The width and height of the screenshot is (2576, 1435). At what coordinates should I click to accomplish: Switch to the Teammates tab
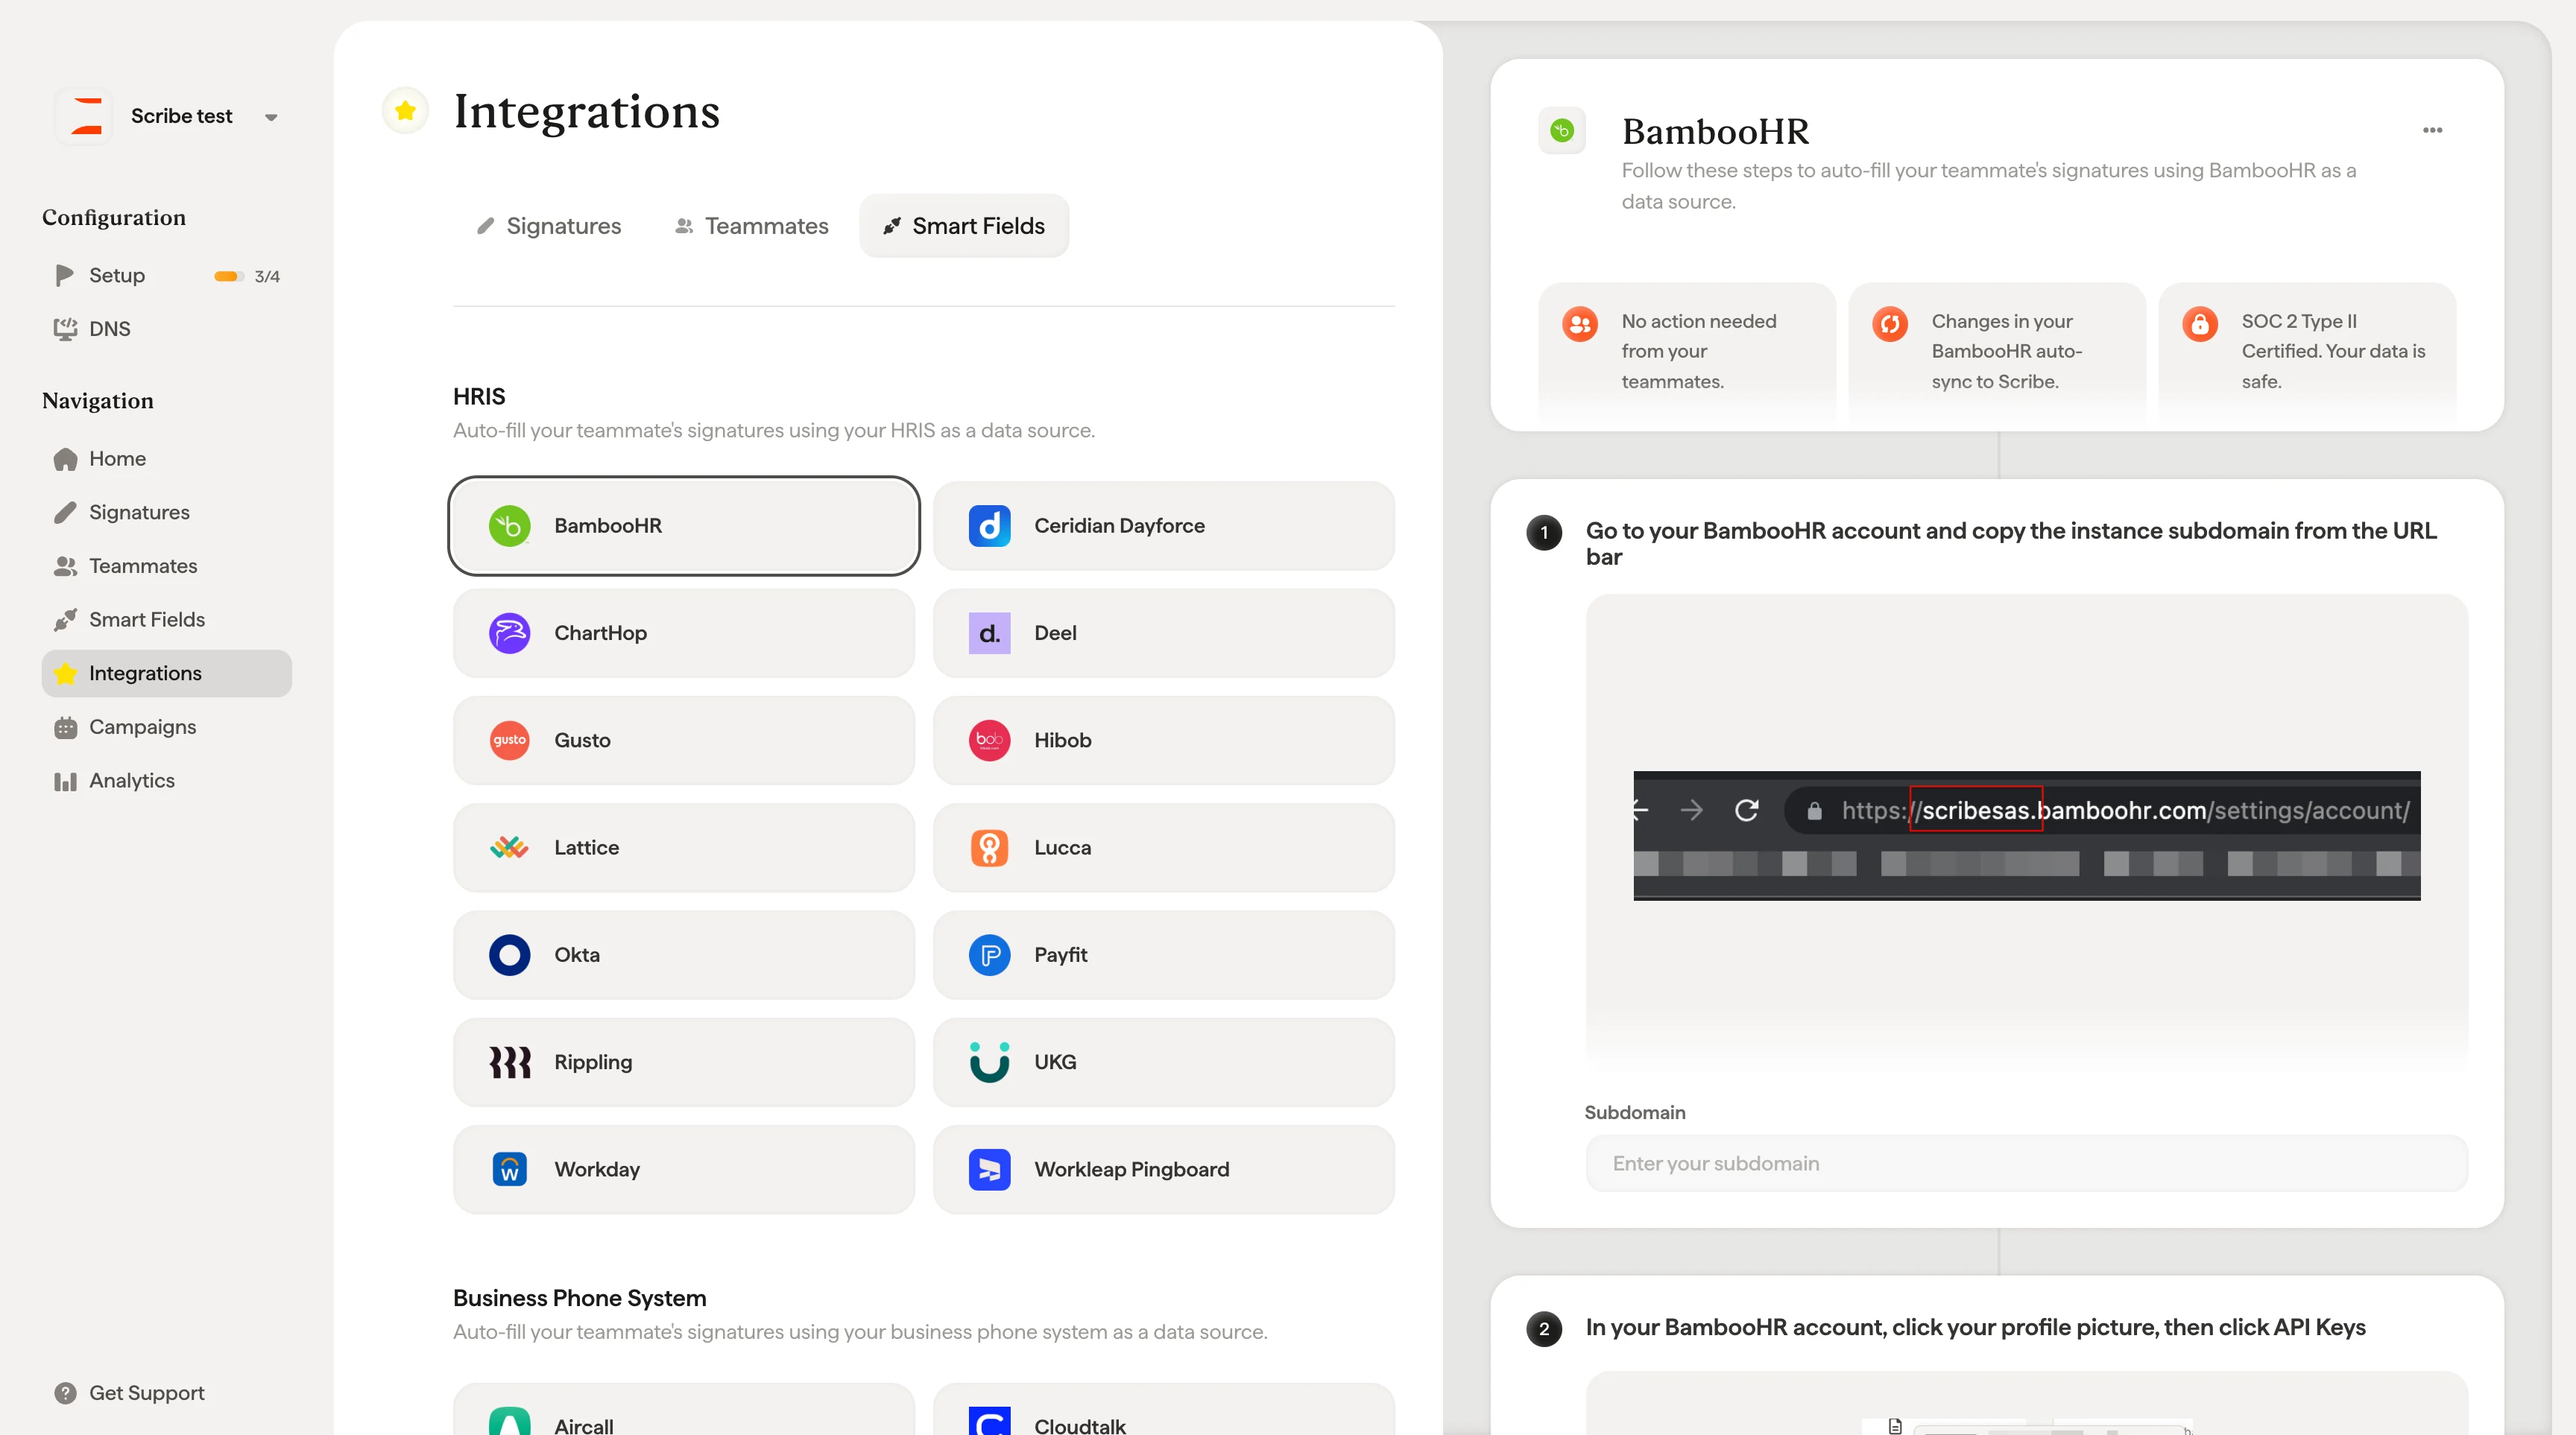[x=751, y=226]
